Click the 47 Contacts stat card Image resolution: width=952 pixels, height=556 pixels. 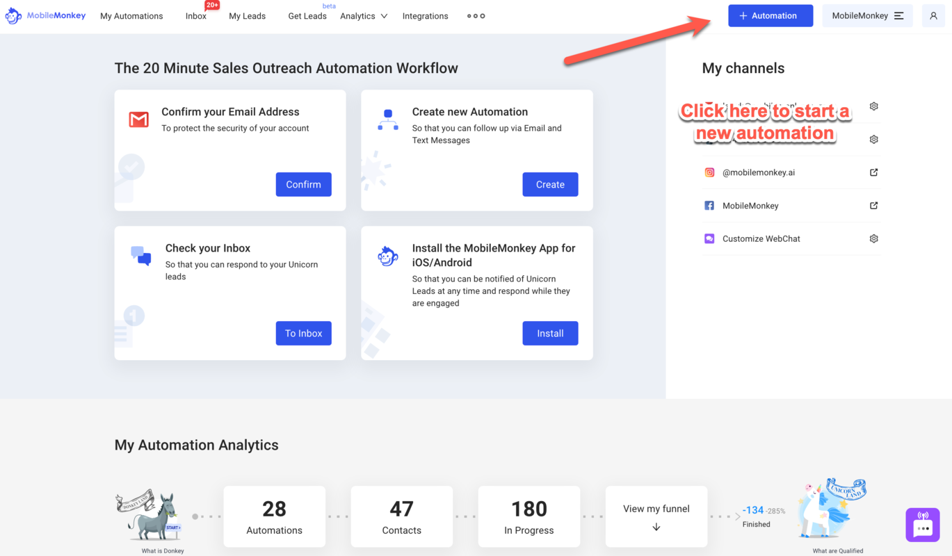click(x=401, y=516)
